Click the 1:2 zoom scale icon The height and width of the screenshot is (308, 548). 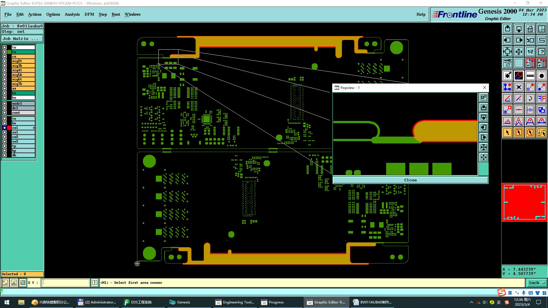tap(530, 52)
